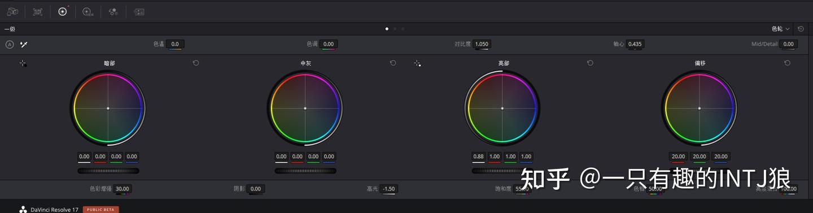Click the 色温 value field 0.0
This screenshot has height=213, width=813.
[x=175, y=44]
